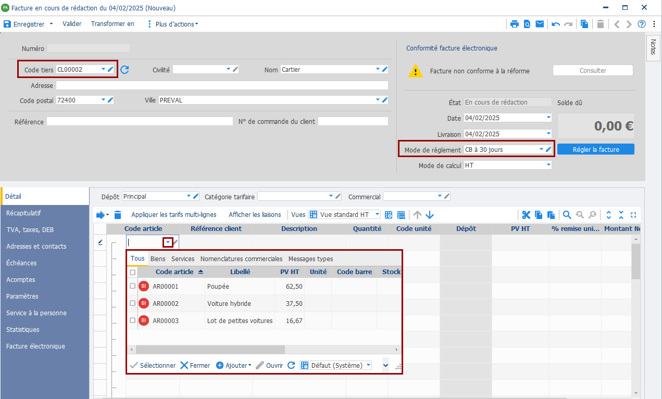
Task: Refresh the Code tiers information
Action: tap(124, 69)
